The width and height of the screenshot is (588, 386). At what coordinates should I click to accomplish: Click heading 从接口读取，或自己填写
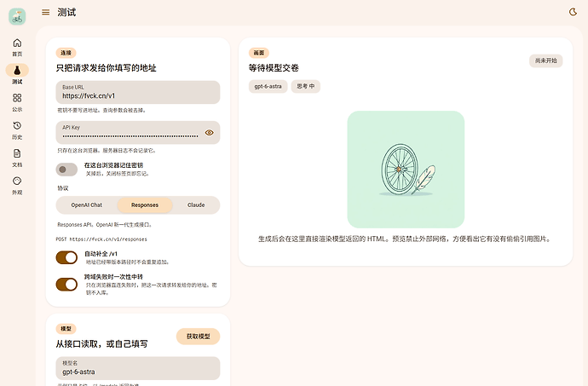[x=102, y=343]
